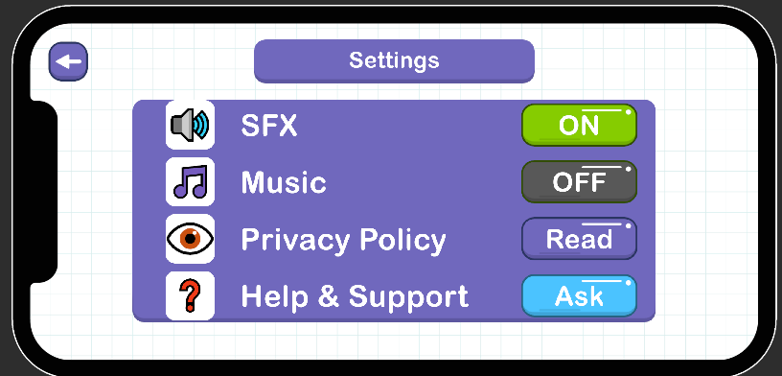Click the black phone notch cutout

44,192
